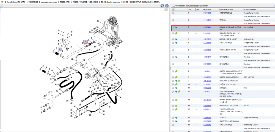Toggle selection circle for part 214-1436
The width and height of the screenshot is (275, 132).
point(173,33)
